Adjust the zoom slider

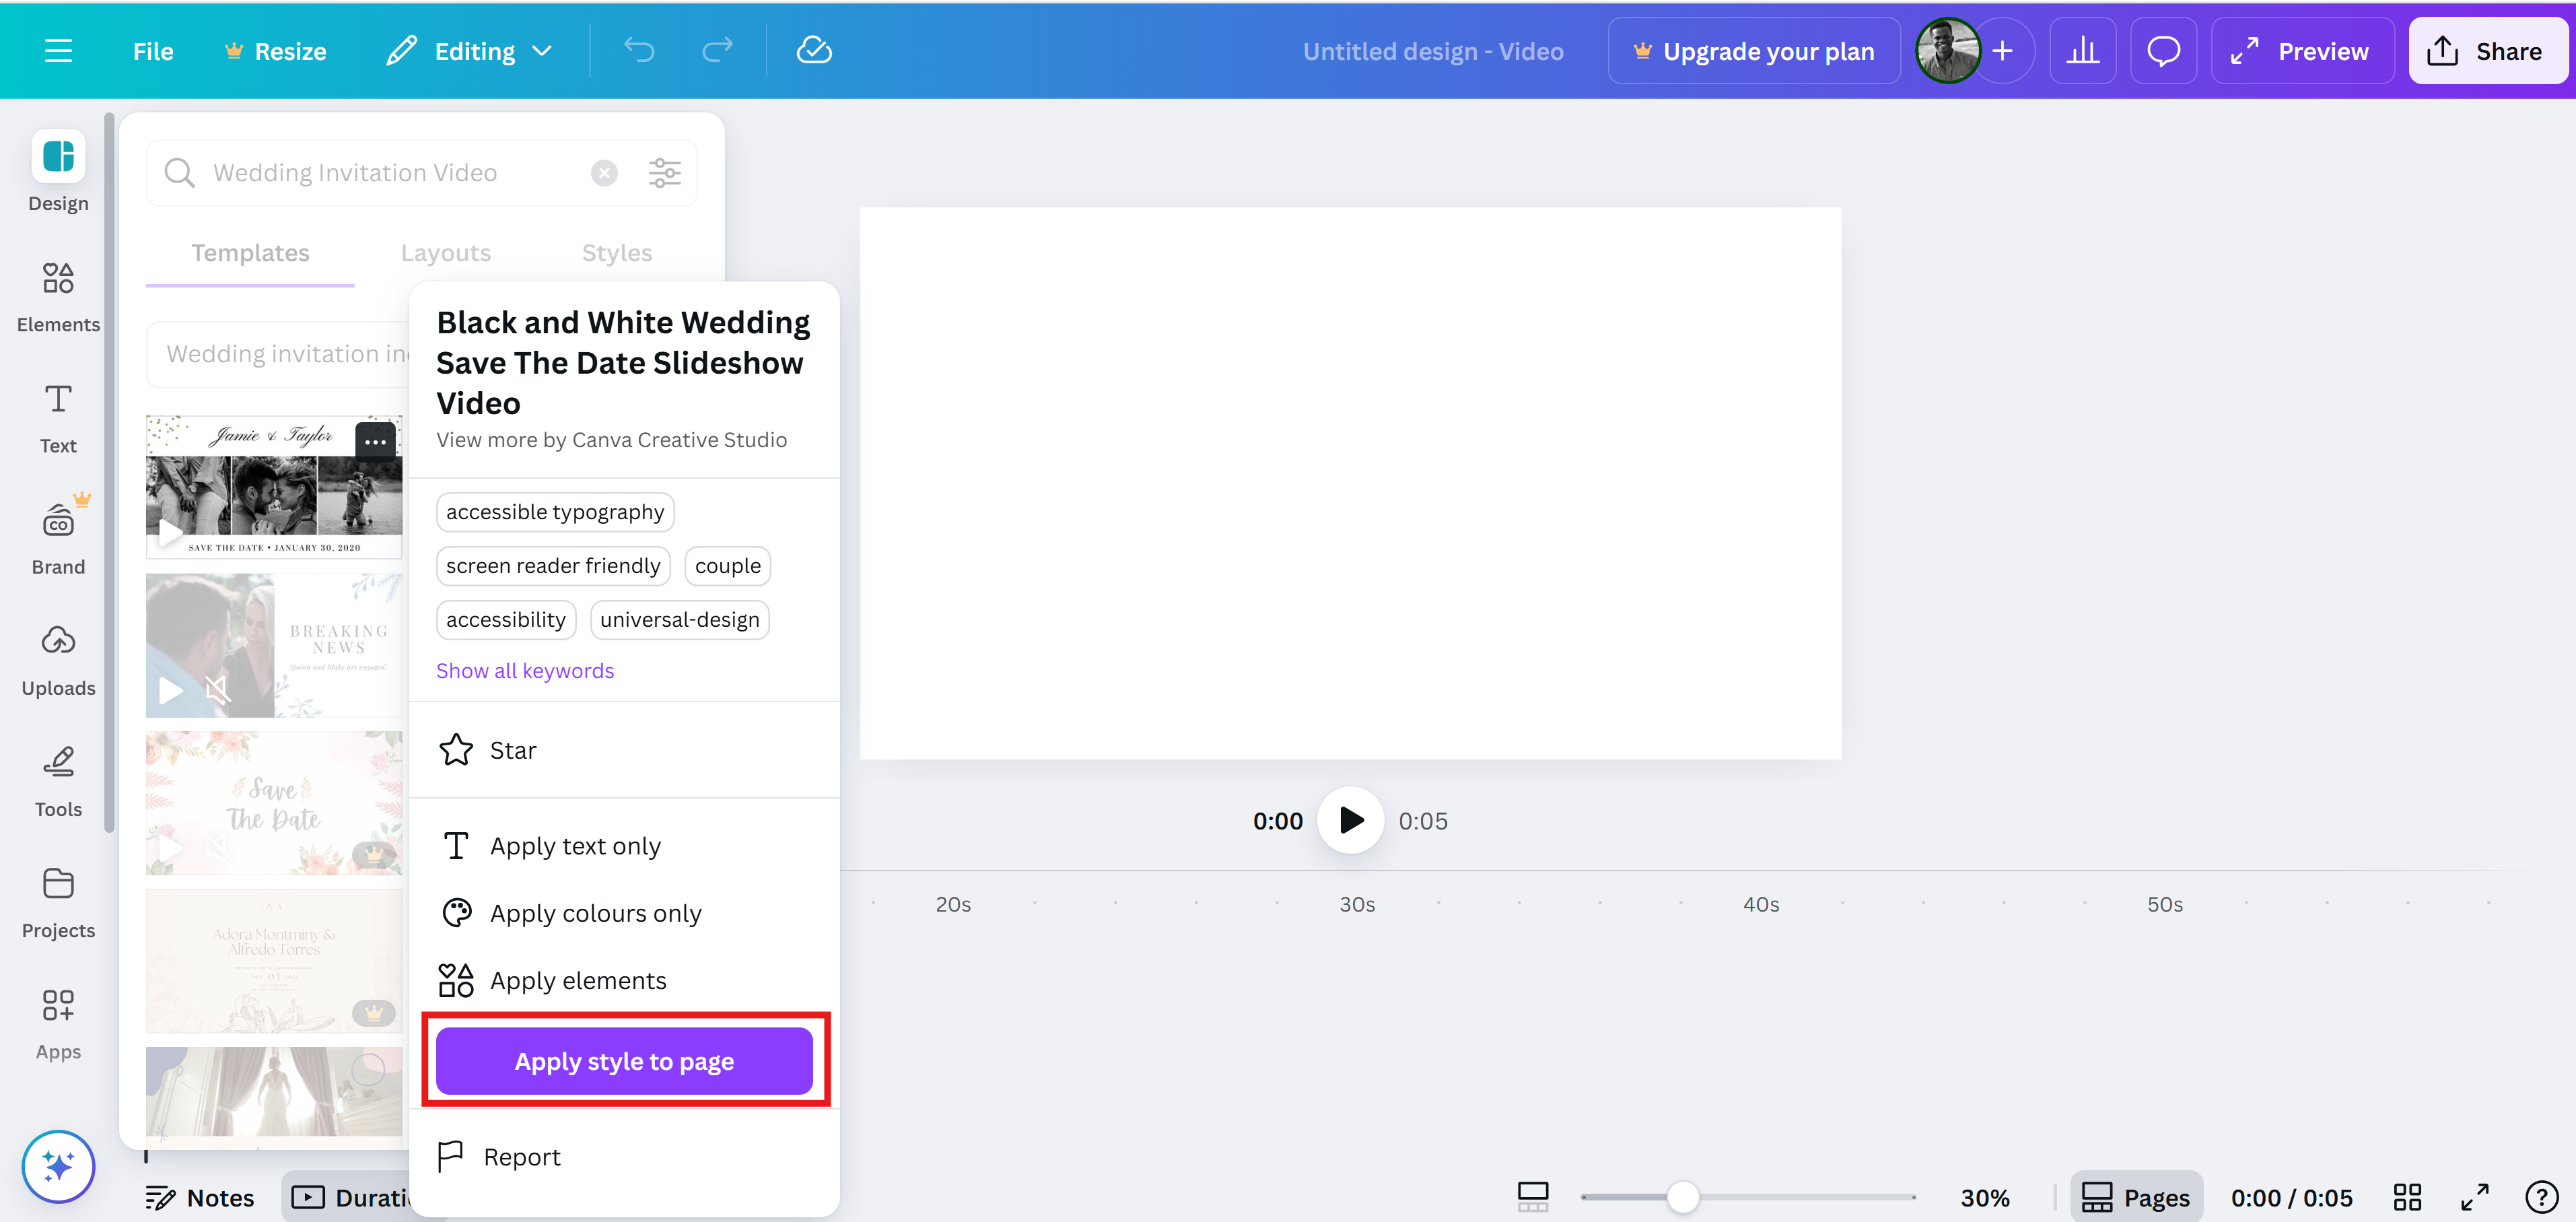coord(1683,1196)
